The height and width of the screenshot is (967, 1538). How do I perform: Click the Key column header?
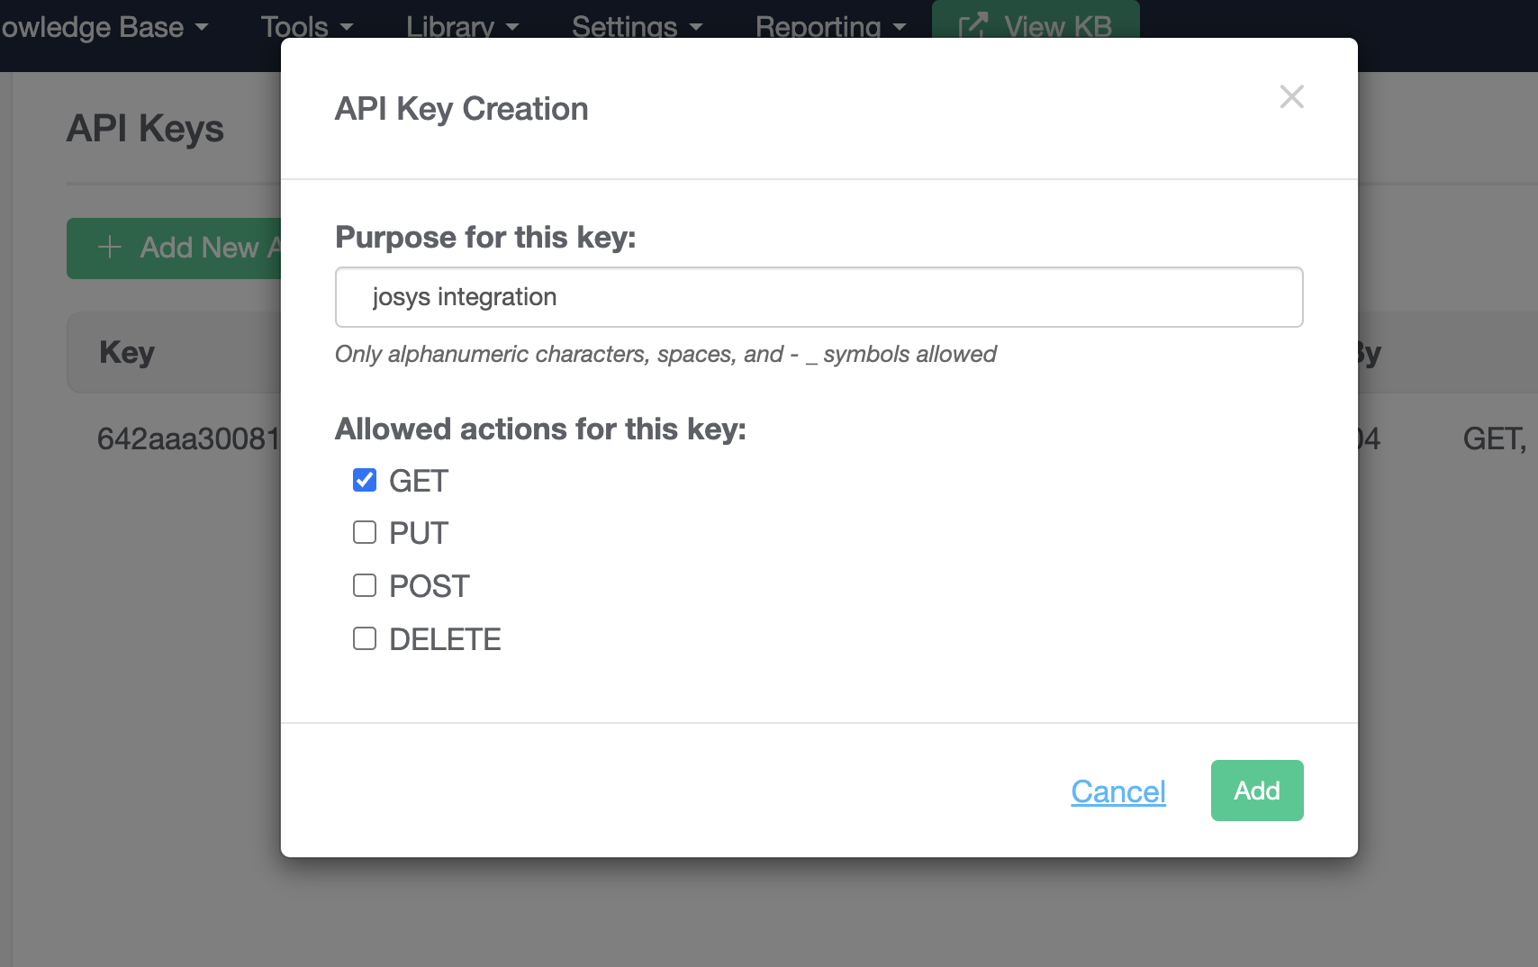click(127, 352)
